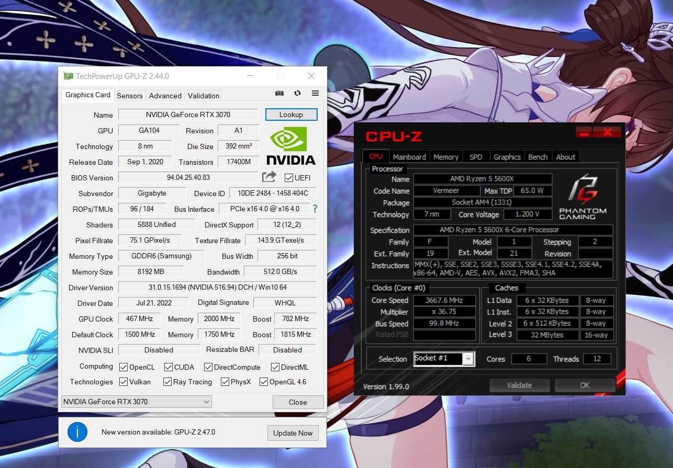Toggle the UEFI checkbox
Screen dimensions: 673x468
pos(288,178)
